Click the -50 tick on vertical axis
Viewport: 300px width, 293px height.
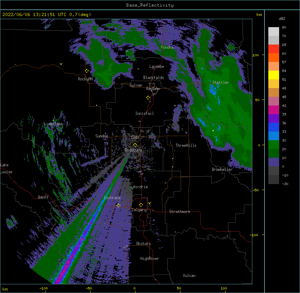[255, 190]
